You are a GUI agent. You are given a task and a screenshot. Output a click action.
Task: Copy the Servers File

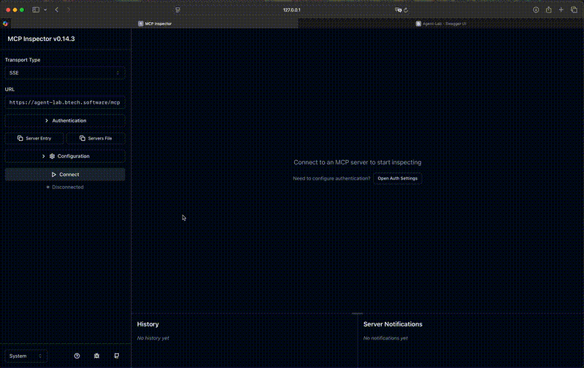pyautogui.click(x=96, y=138)
